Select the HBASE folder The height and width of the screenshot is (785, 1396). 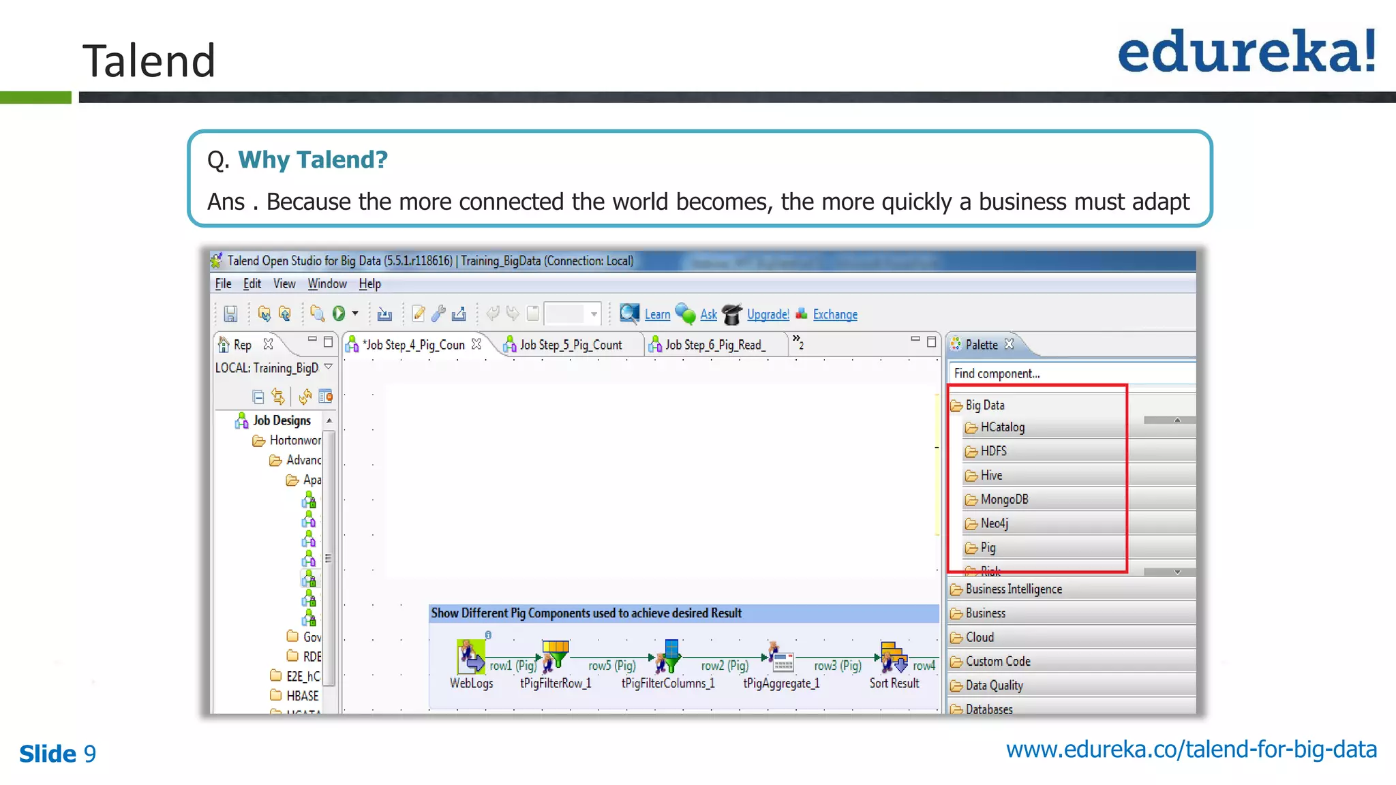point(294,695)
